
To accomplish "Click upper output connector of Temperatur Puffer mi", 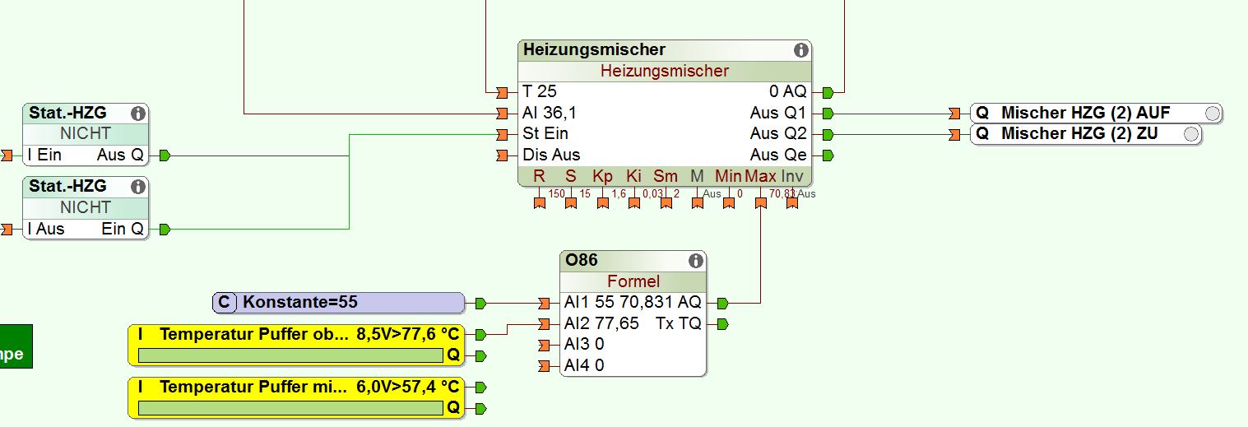I will tap(480, 387).
